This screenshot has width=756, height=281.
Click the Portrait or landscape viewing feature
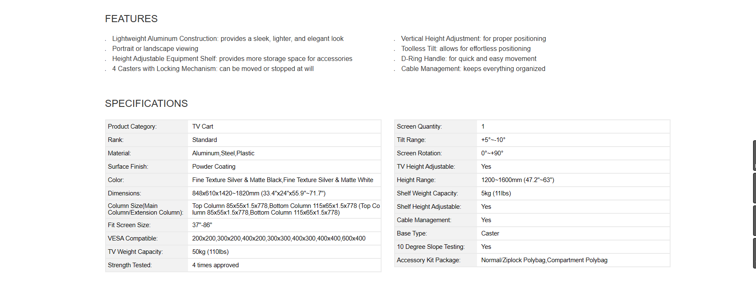point(155,49)
